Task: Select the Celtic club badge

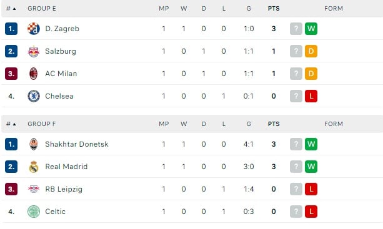Action: coord(34,212)
